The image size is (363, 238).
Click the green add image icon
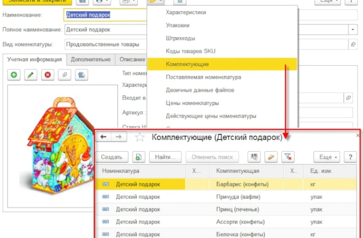point(14,75)
